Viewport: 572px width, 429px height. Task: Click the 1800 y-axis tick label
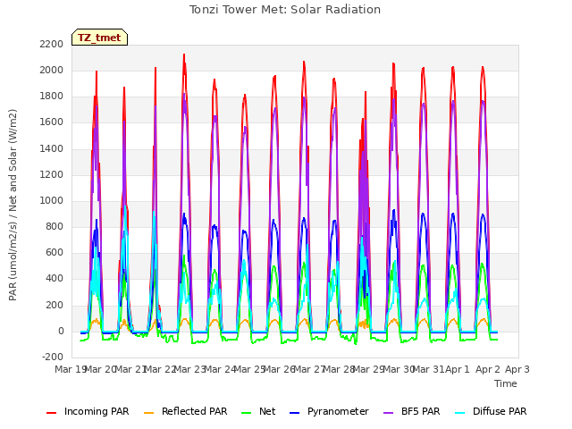click(x=52, y=97)
